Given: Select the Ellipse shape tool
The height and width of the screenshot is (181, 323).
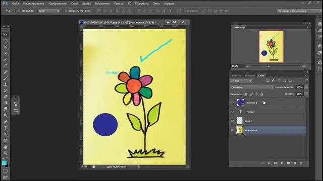Looking at the screenshot, I should coord(6,141).
